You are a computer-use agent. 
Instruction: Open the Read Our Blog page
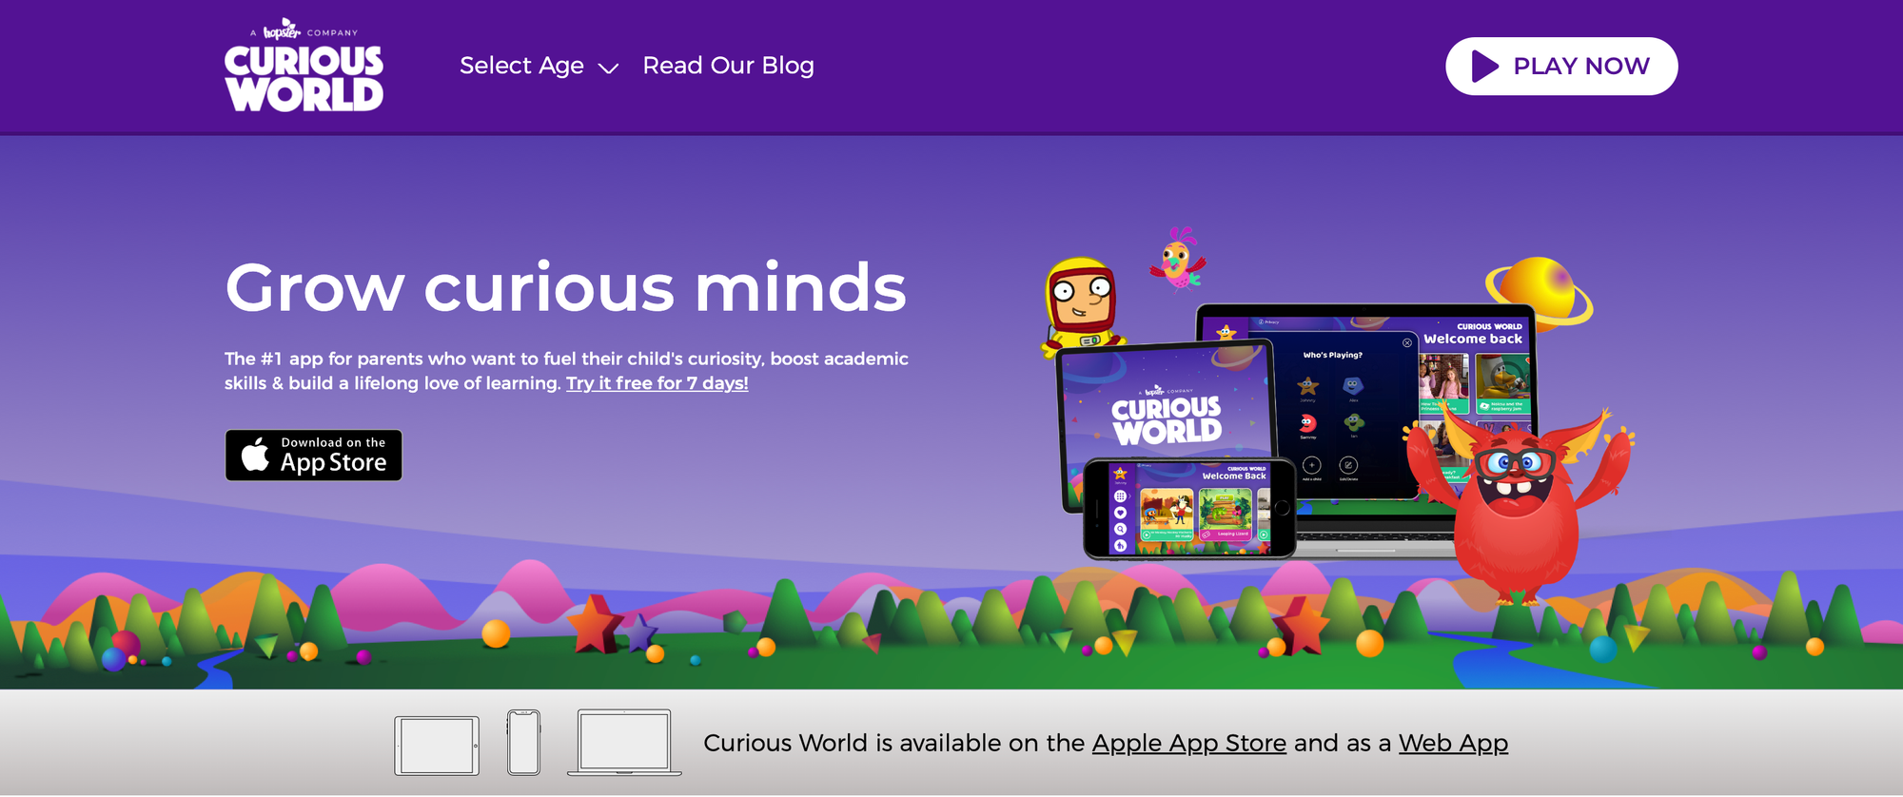pyautogui.click(x=728, y=66)
